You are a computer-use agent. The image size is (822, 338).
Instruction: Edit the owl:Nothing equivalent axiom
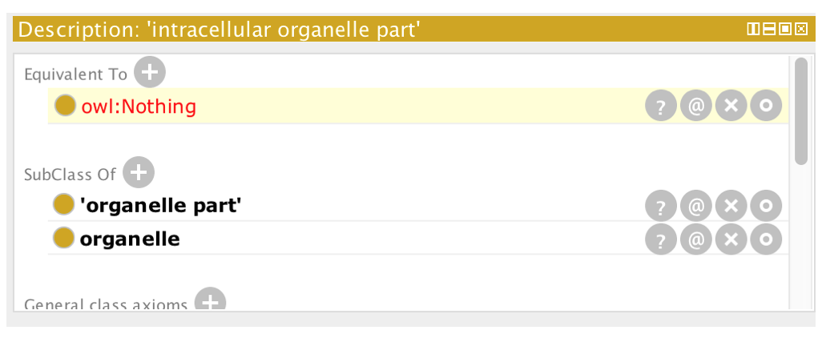[766, 106]
